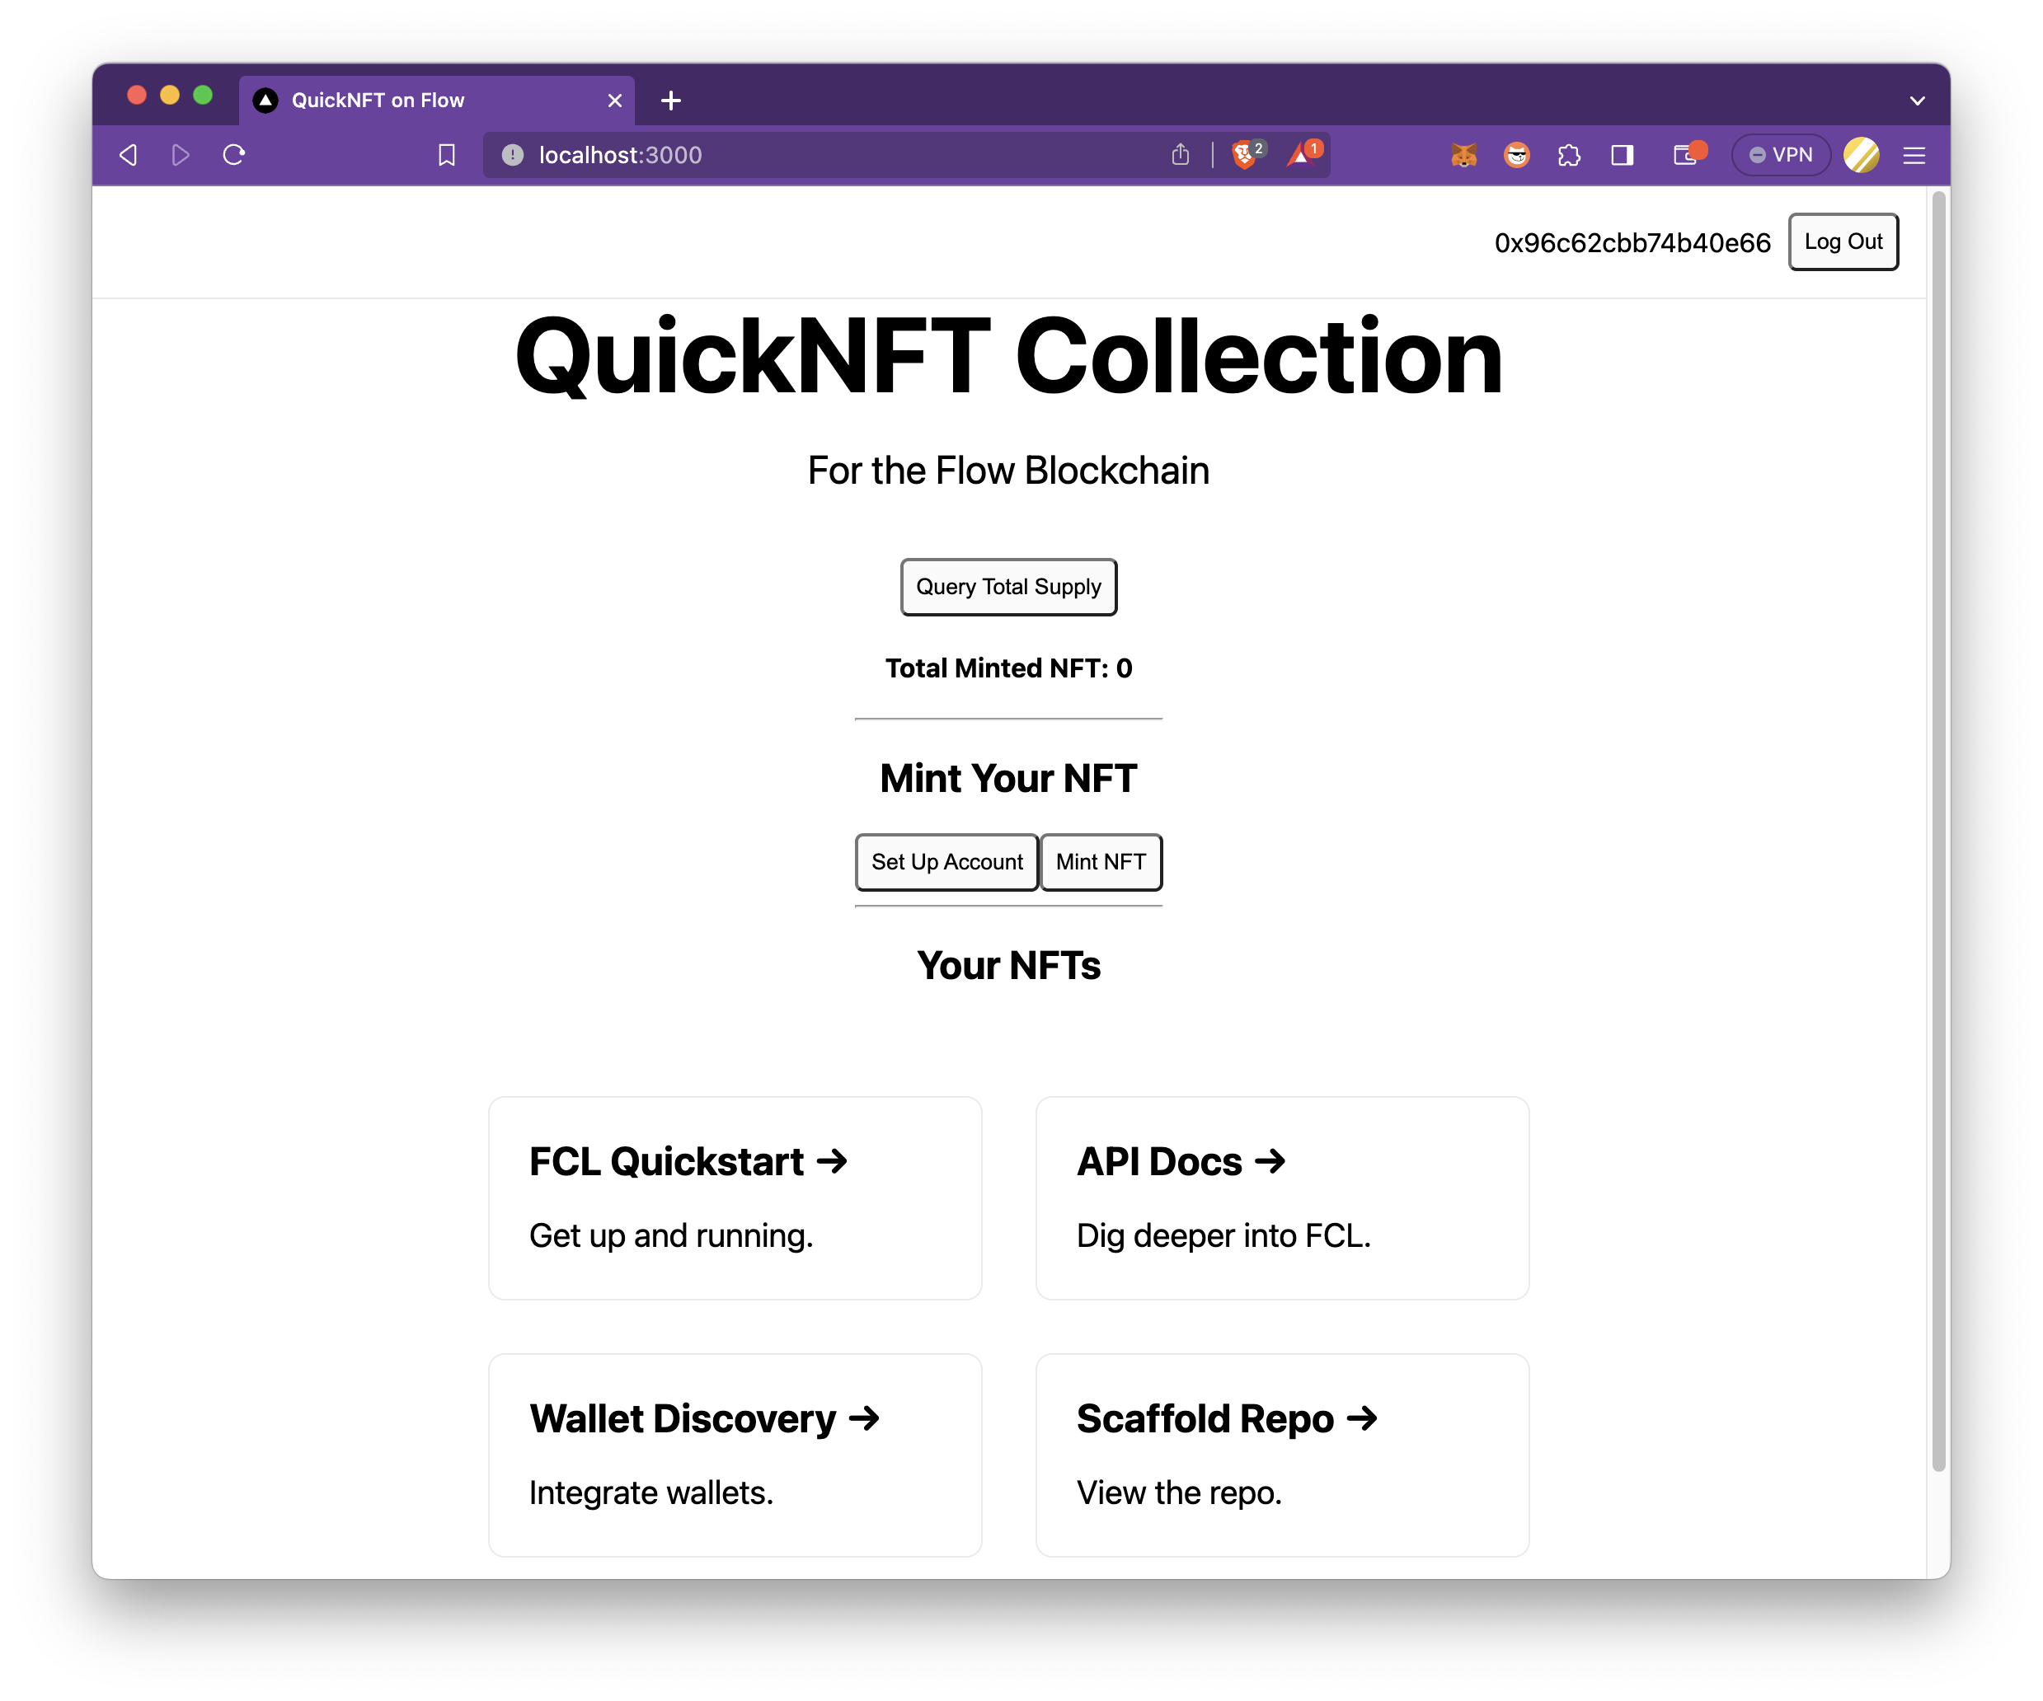Viewport: 2043px width, 1701px height.
Task: Go back to the previous page
Action: point(129,155)
